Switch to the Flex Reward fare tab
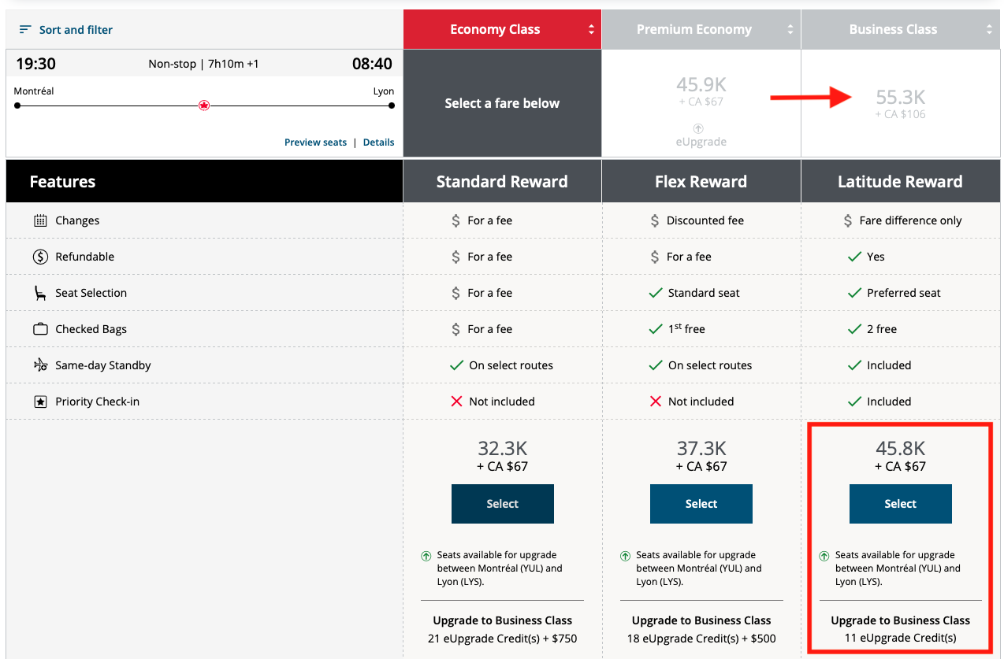This screenshot has height=659, width=1004. point(701,180)
